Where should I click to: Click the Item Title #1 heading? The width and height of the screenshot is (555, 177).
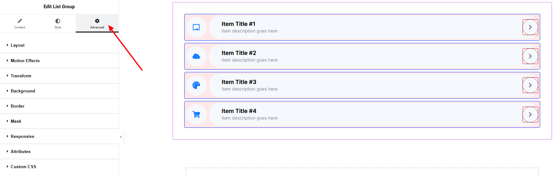coord(238,24)
